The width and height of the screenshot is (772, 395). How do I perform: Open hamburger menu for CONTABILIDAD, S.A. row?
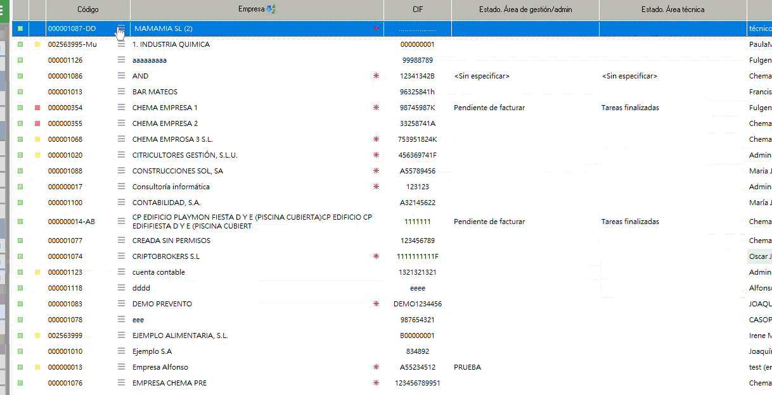pyautogui.click(x=121, y=203)
